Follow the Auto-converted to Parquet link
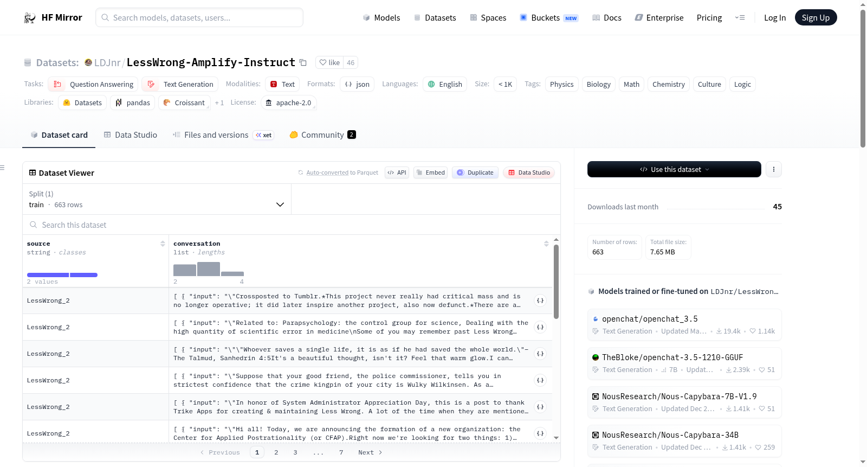Image resolution: width=867 pixels, height=467 pixels. (327, 173)
